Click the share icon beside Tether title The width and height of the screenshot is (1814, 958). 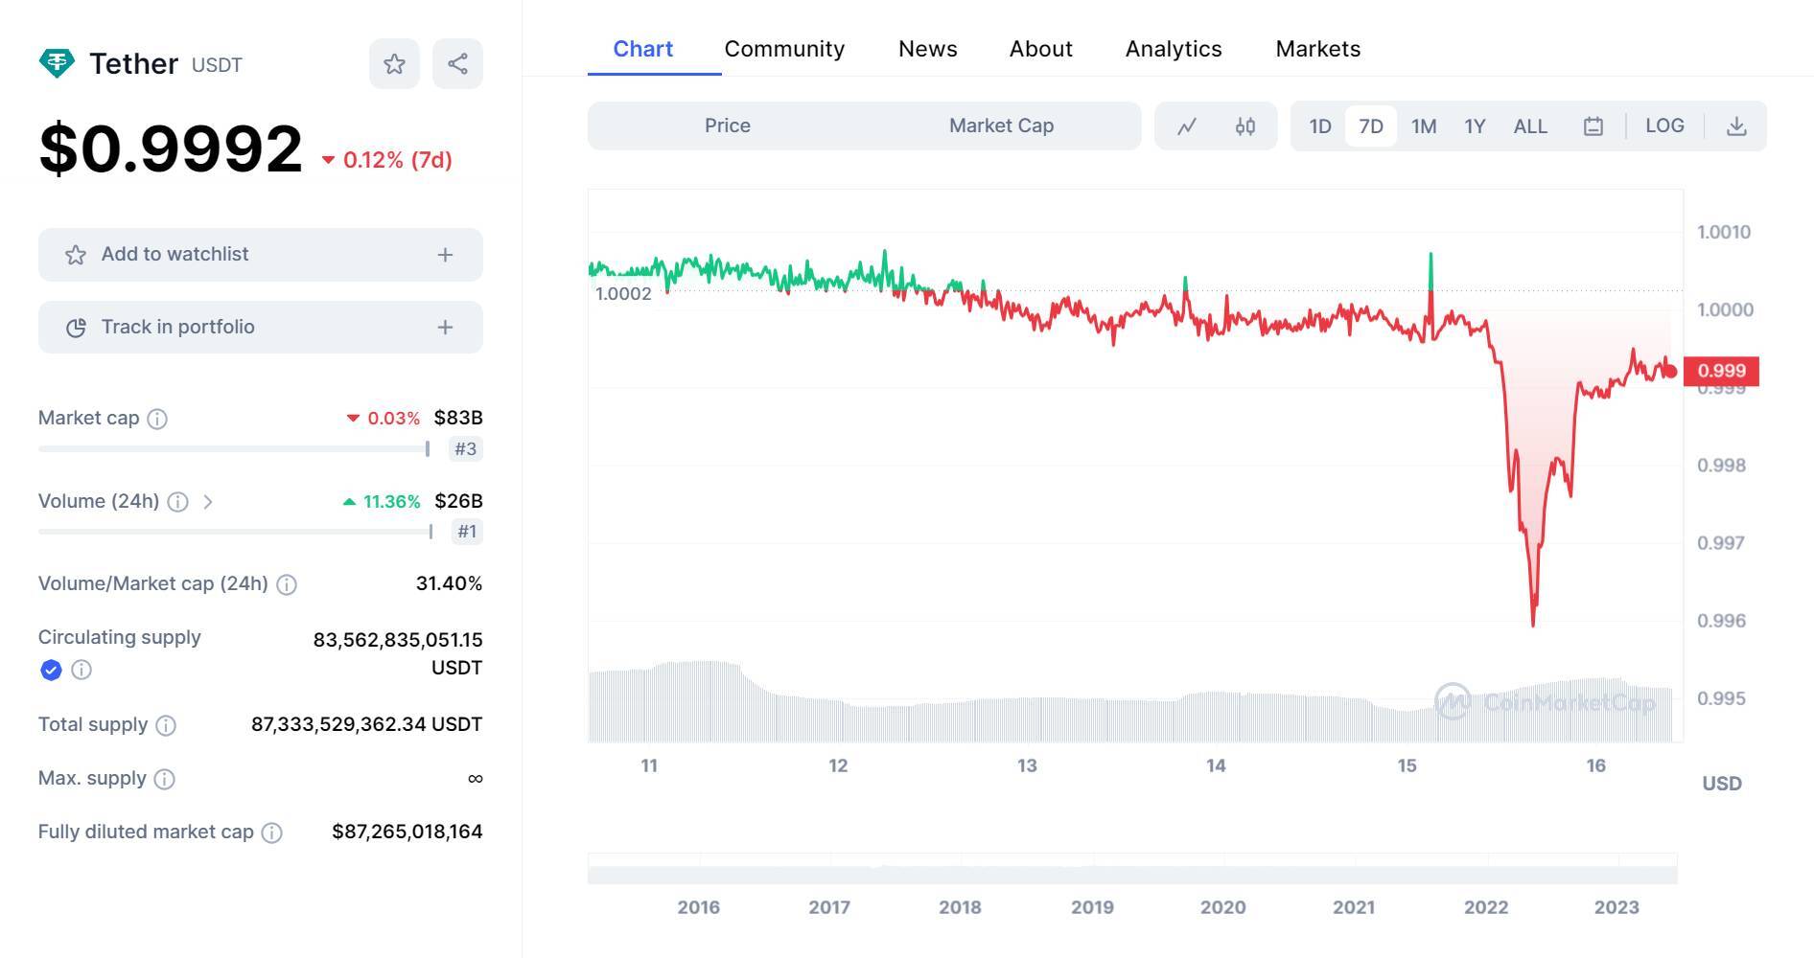(x=457, y=64)
